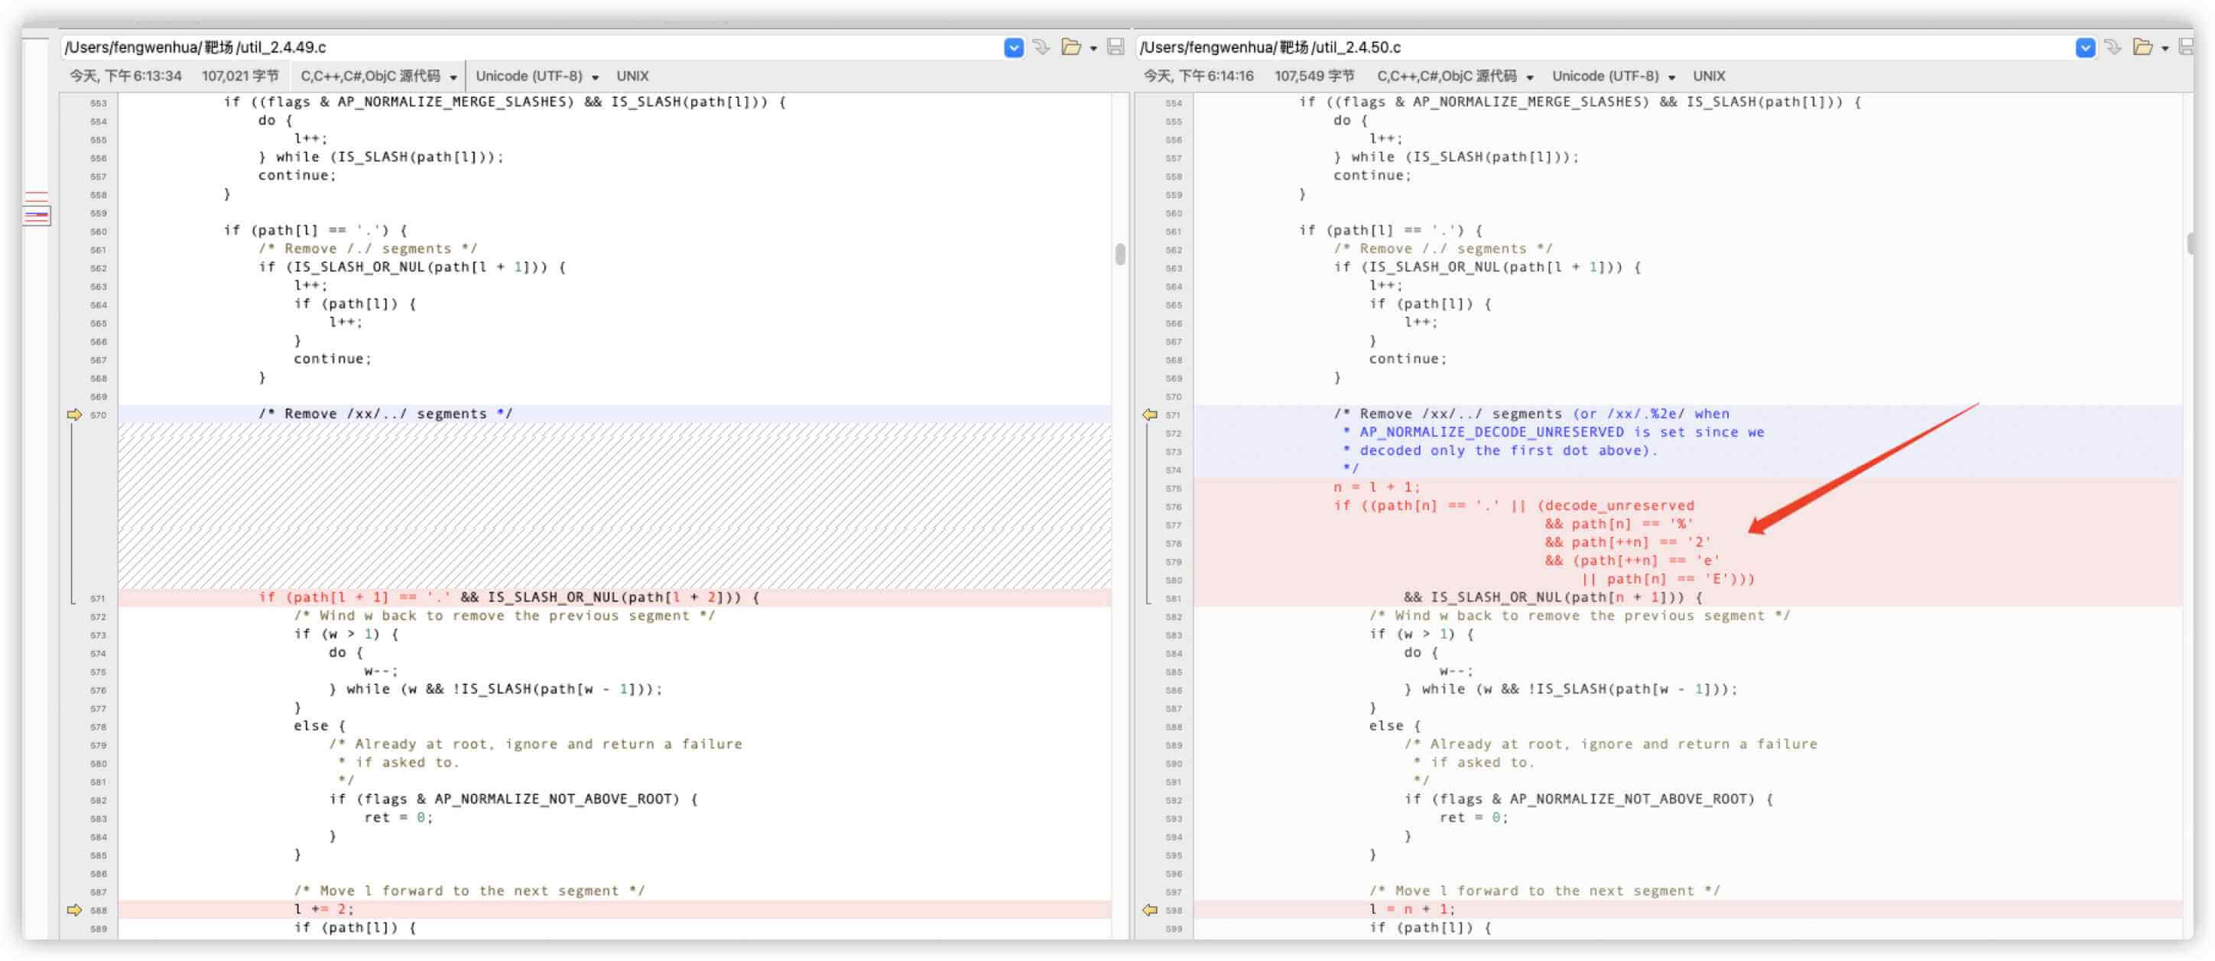Click the left file path field util_2.4.49.c
2215x961 pixels.
(516, 47)
